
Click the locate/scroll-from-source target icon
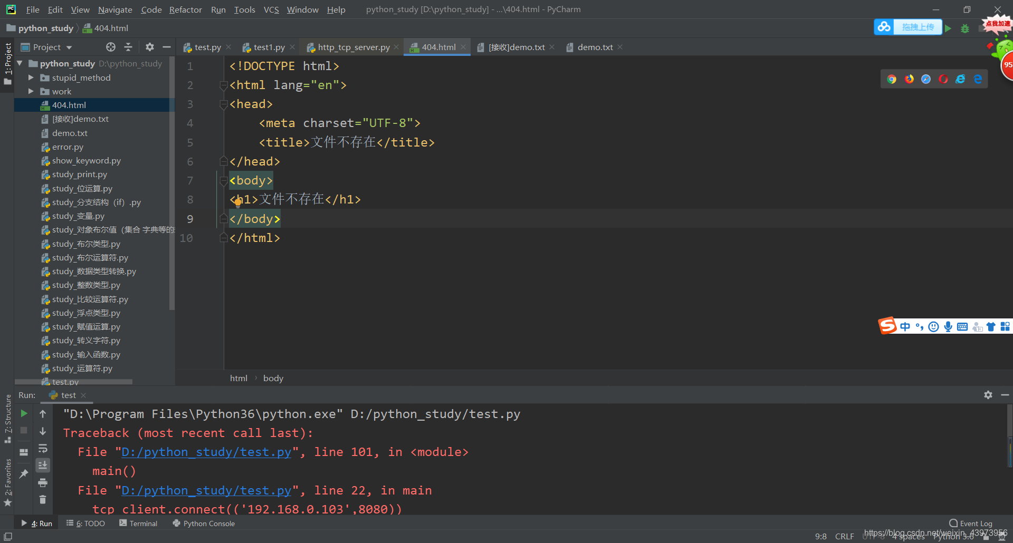coord(111,47)
